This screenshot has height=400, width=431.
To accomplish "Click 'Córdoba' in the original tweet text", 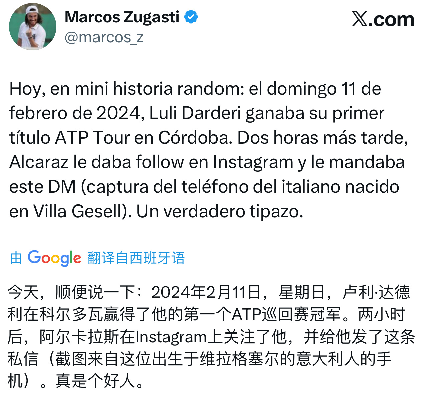I will [x=195, y=137].
